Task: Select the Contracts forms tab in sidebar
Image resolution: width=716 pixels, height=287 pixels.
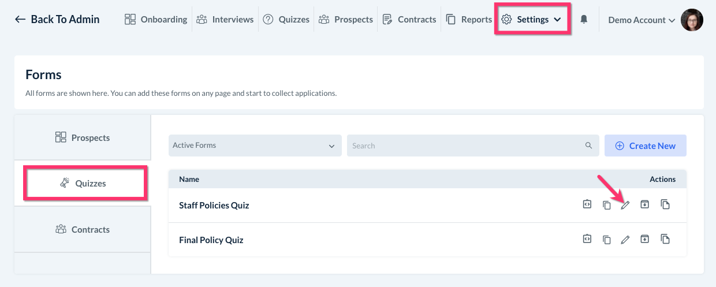Action: point(83,229)
